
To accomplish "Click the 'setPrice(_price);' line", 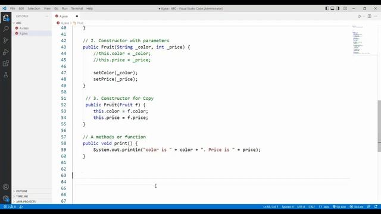I will [115, 79].
